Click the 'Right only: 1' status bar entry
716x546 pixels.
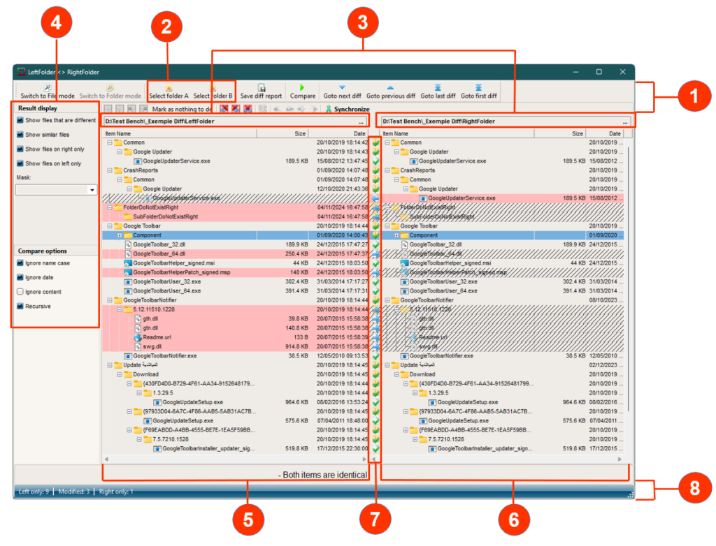pyautogui.click(x=116, y=492)
